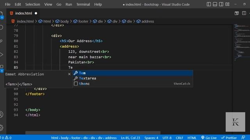Open the Search activity bar icon
Screen dimensions: 250x140
pyautogui.click(x=1, y=27)
